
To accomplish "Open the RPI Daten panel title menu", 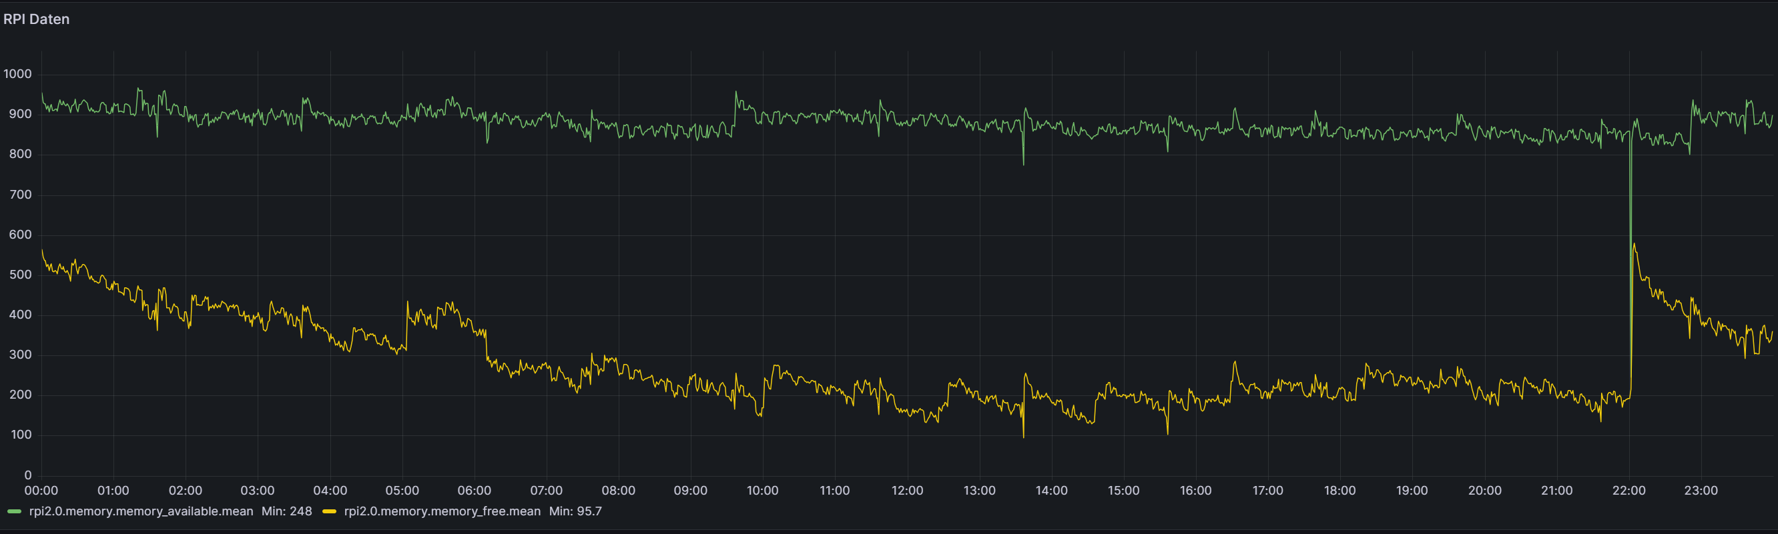I will pos(37,19).
